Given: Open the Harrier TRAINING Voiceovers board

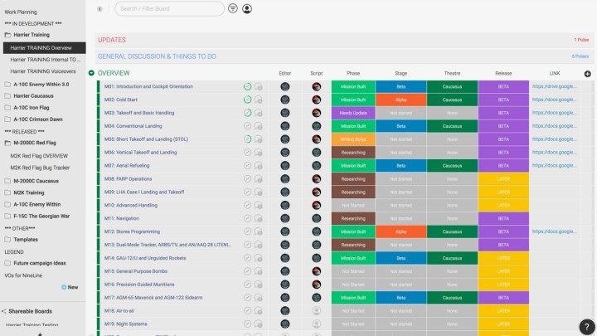Looking at the screenshot, I should (x=45, y=71).
